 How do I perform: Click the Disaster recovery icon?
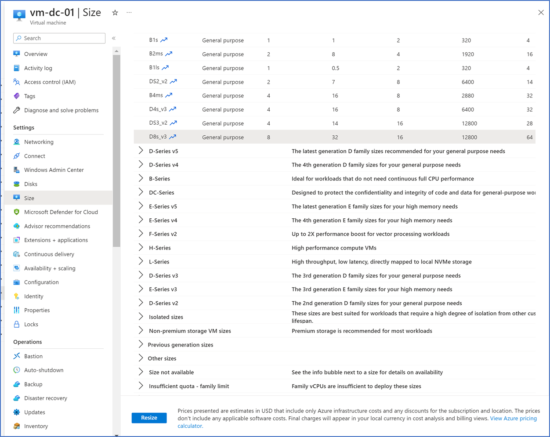tap(17, 398)
